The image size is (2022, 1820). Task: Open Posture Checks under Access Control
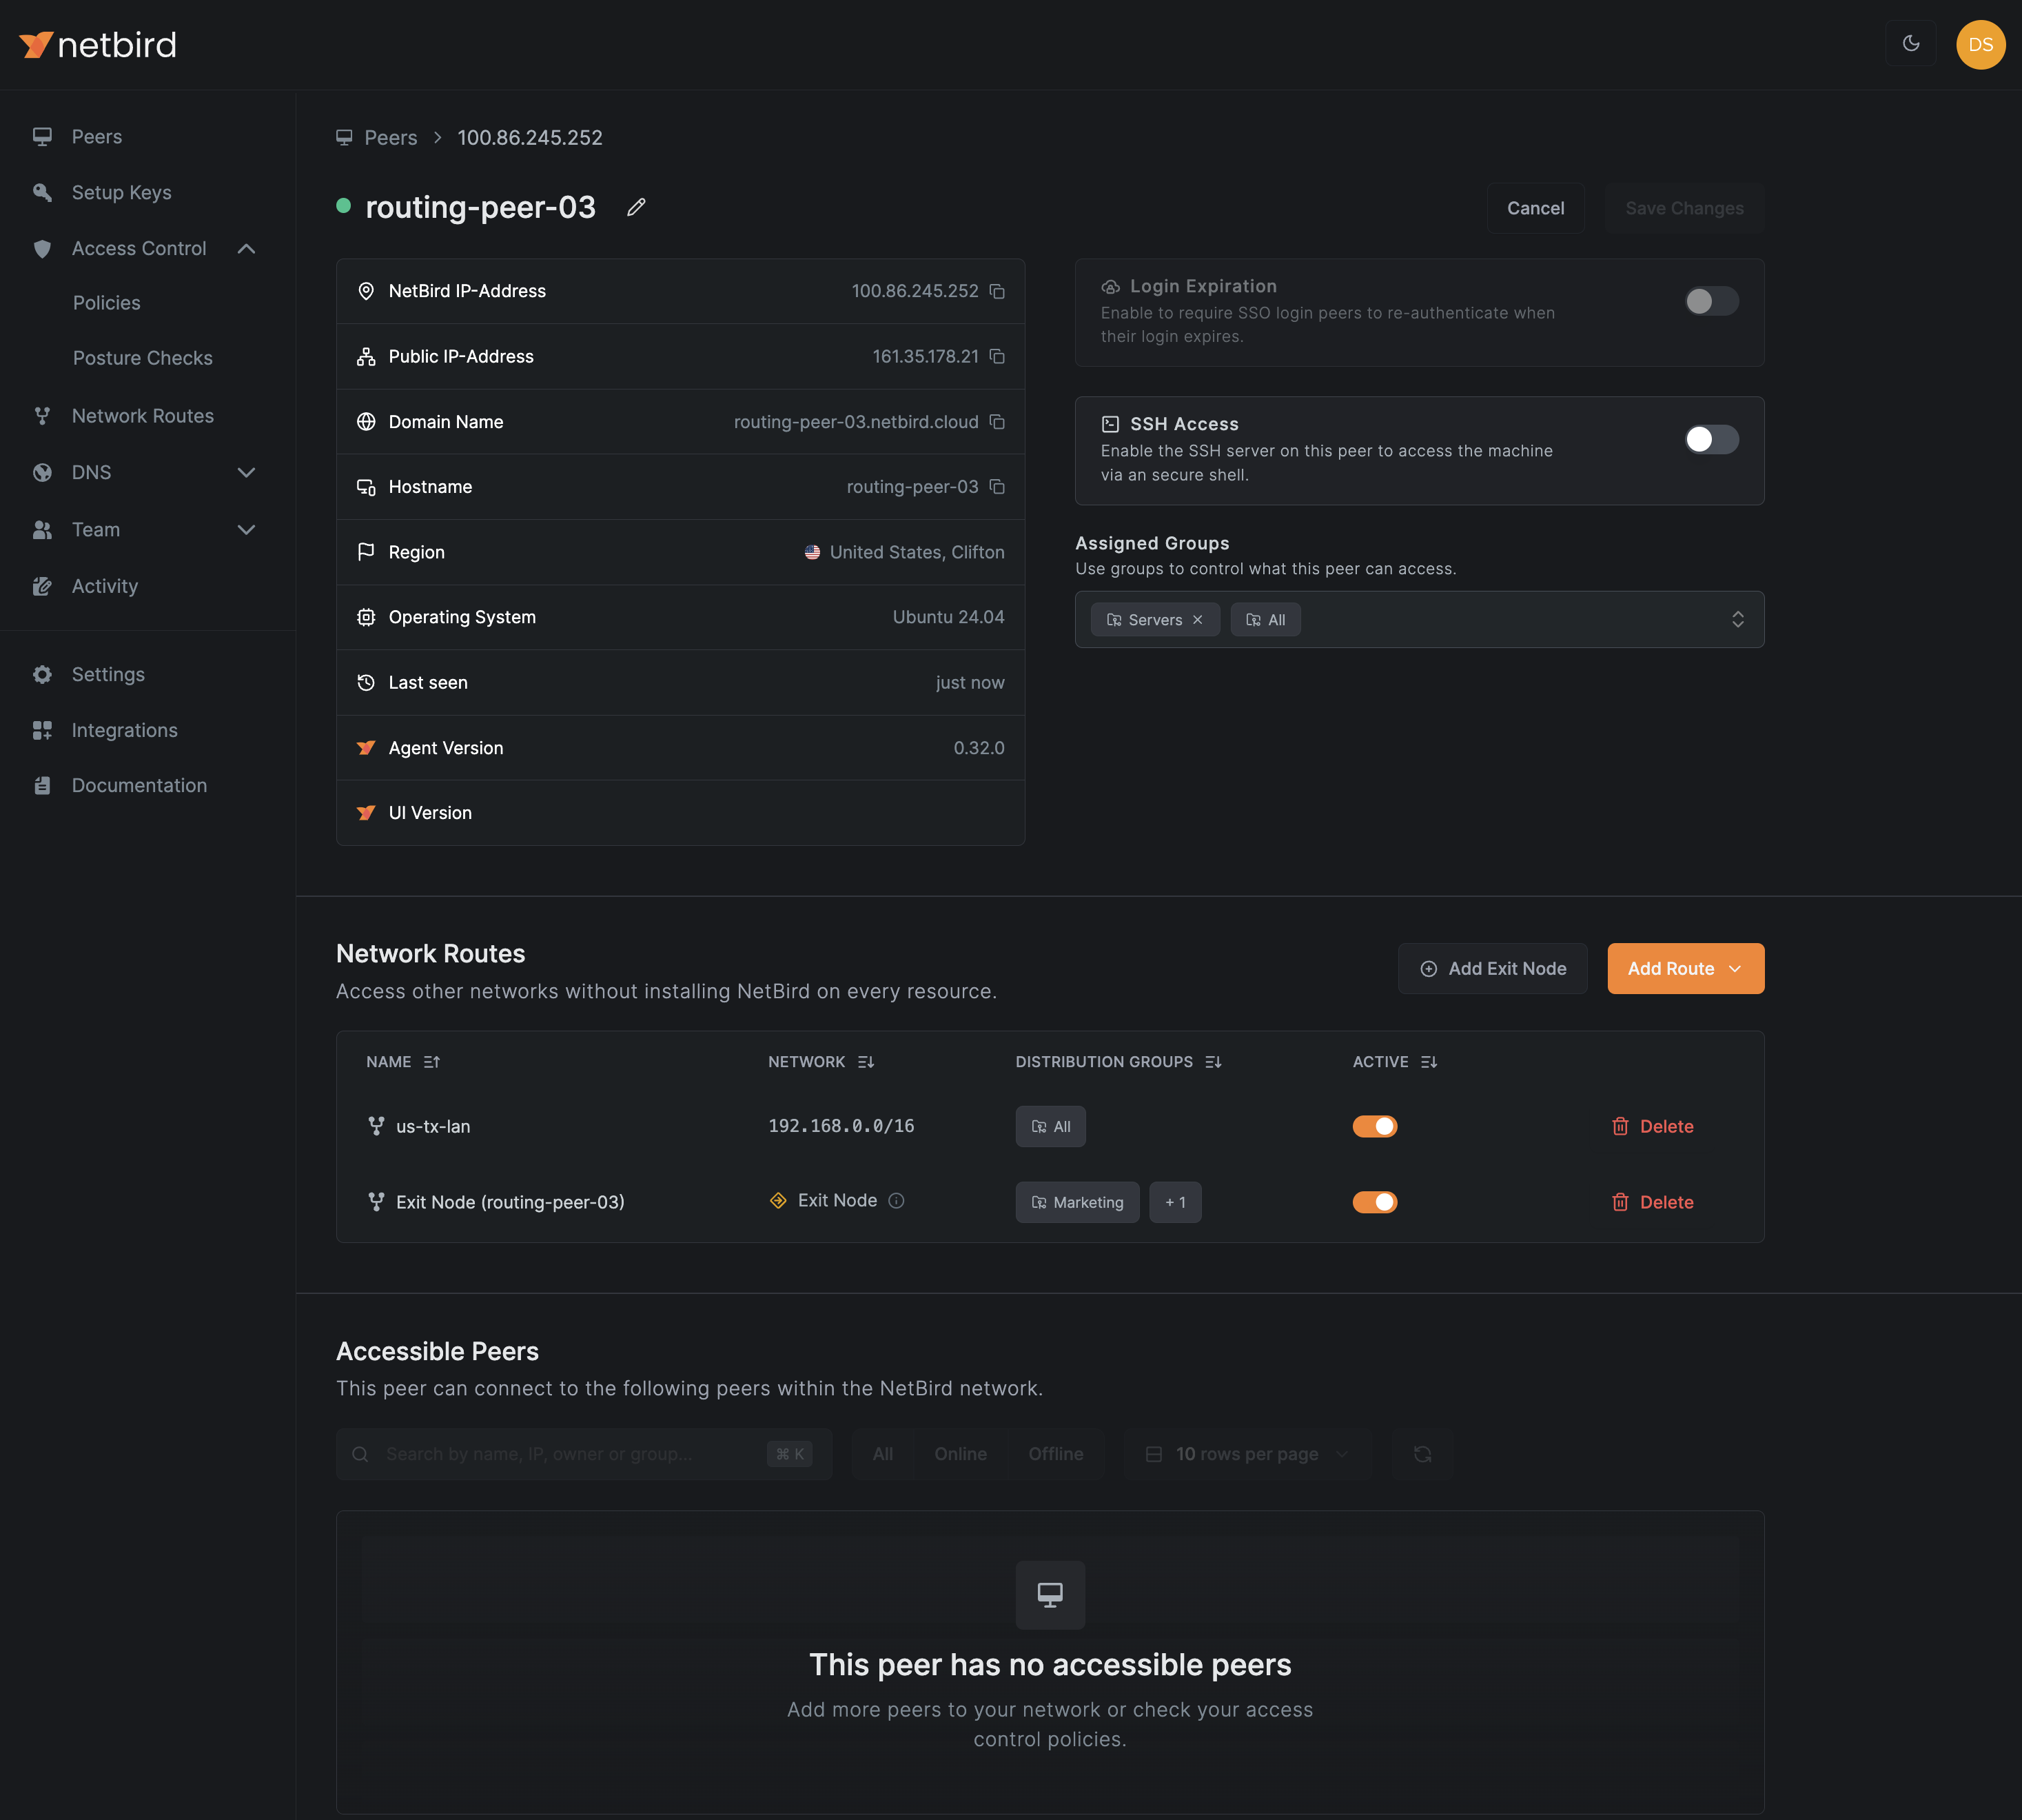142,358
